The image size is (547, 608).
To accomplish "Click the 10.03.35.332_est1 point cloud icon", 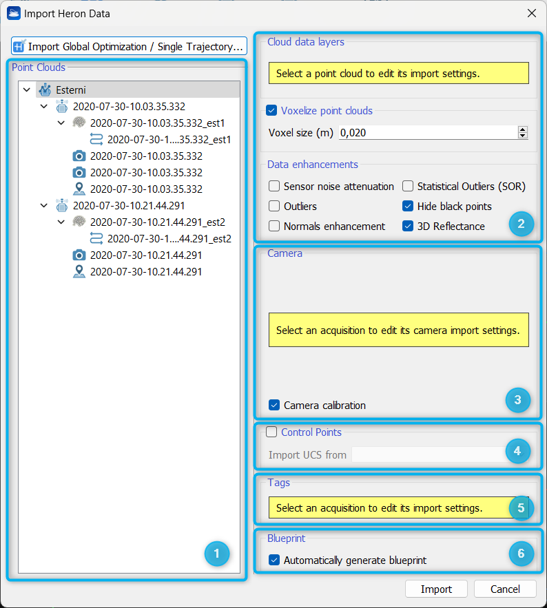I will click(x=79, y=123).
